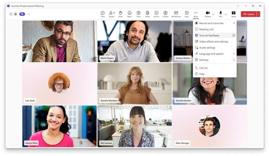
Task: Open the Whiteboard
Action: (x=176, y=14)
